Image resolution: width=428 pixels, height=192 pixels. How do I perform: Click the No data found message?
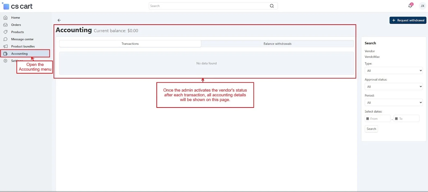coord(207,63)
